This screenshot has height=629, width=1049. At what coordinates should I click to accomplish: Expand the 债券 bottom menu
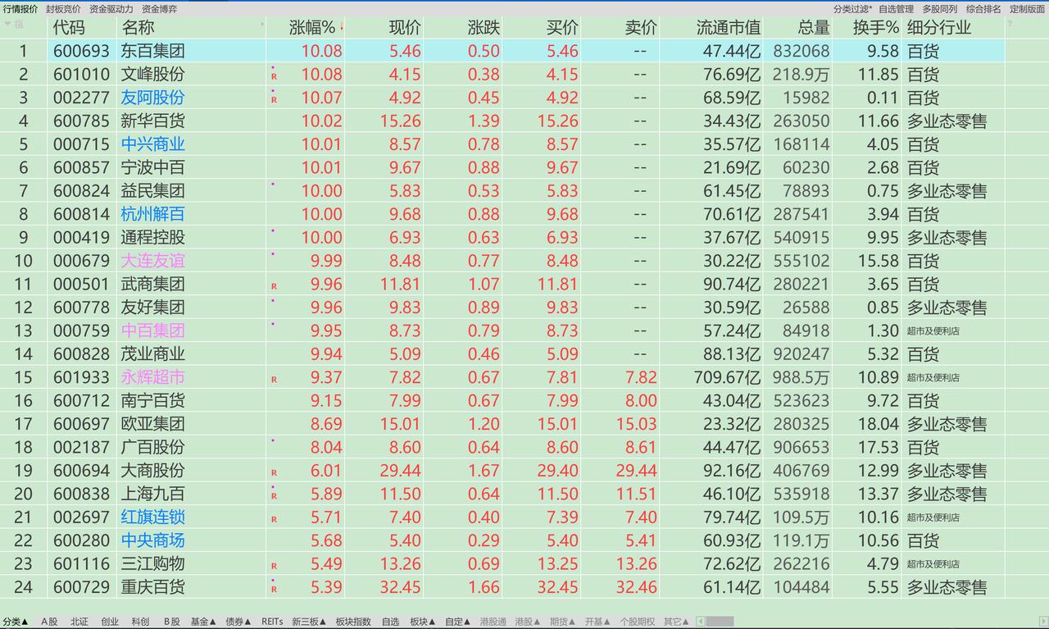239,622
